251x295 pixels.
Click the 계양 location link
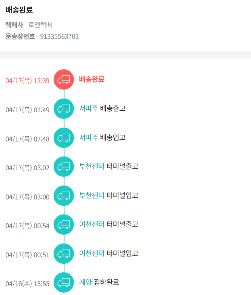[x=85, y=282]
